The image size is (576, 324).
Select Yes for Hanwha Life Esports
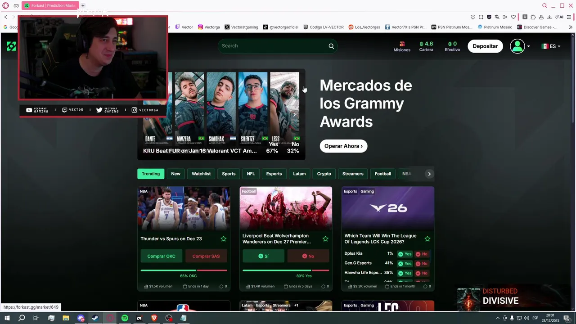405,273
